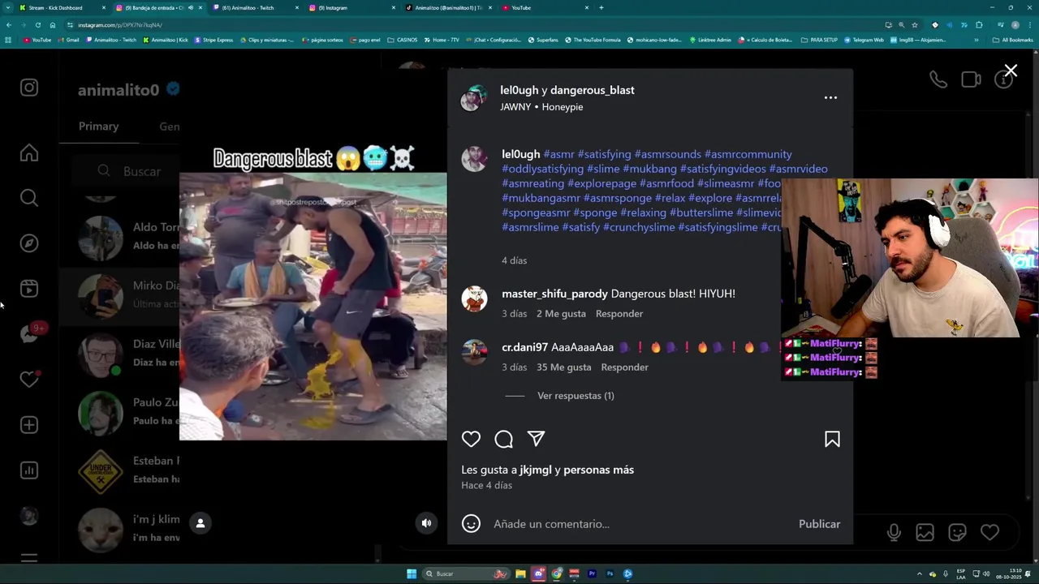Open the sticker picker in the chat
Screen dimensions: 1039x584
(x=957, y=532)
